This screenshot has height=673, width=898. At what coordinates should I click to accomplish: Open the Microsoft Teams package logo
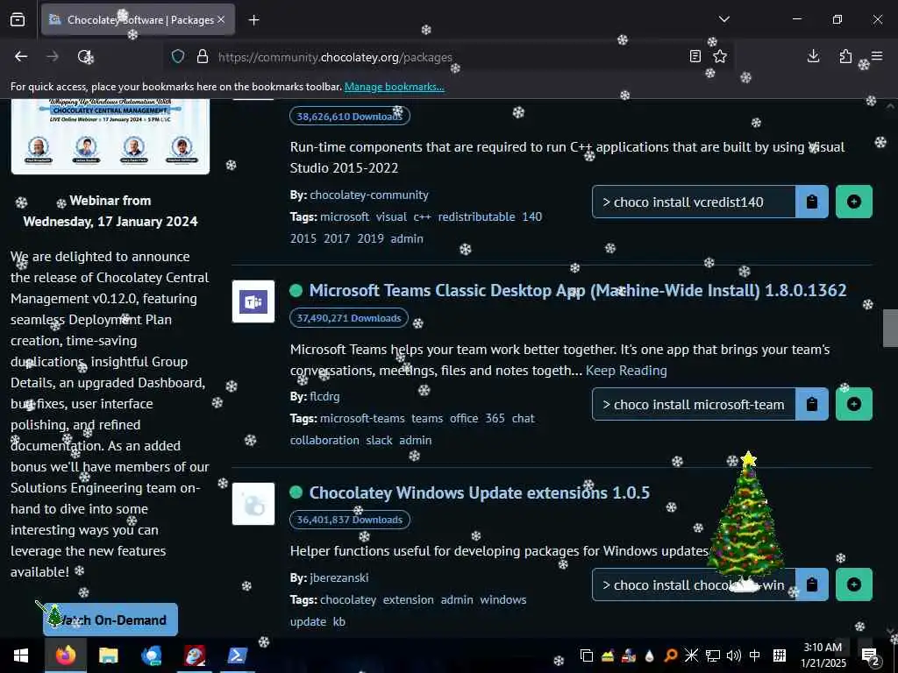pyautogui.click(x=253, y=301)
